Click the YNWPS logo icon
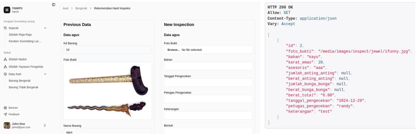This screenshot has width=417, height=140. click(x=7, y=10)
